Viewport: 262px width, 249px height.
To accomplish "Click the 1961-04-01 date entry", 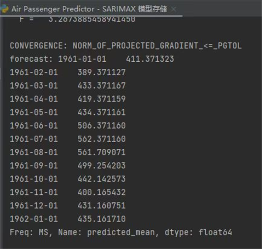I will coord(34,99).
